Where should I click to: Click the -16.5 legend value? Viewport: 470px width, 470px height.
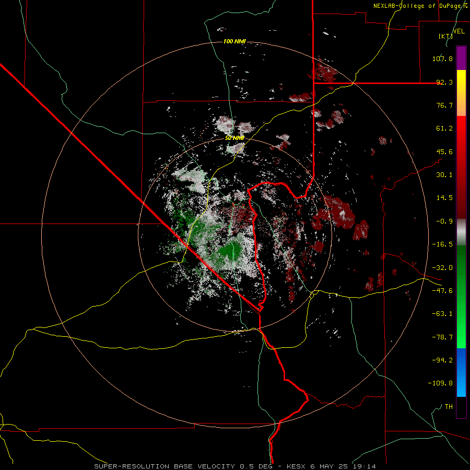click(442, 244)
